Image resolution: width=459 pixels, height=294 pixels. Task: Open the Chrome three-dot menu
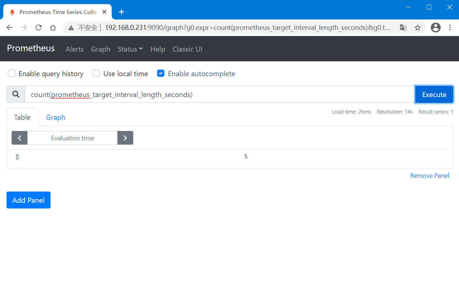[450, 27]
